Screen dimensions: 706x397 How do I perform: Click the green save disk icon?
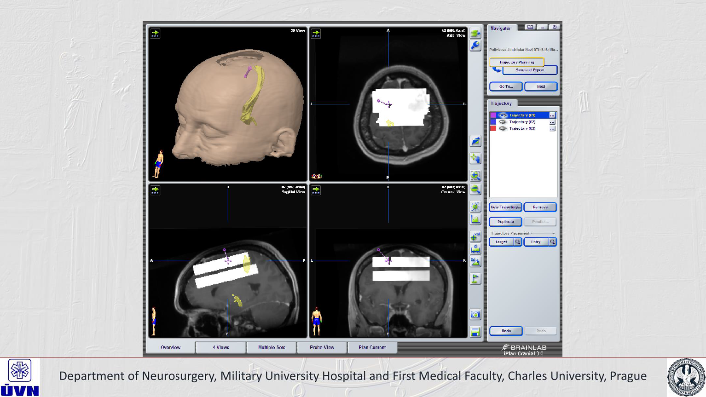pos(475,332)
